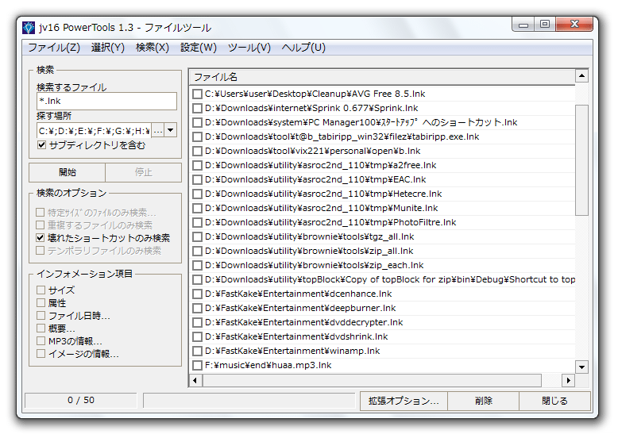Check the box for tgz_all.lnk
The height and width of the screenshot is (438, 618).
click(x=197, y=237)
